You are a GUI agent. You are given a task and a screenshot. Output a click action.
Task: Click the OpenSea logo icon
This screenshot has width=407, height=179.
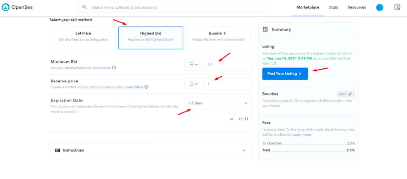point(6,7)
